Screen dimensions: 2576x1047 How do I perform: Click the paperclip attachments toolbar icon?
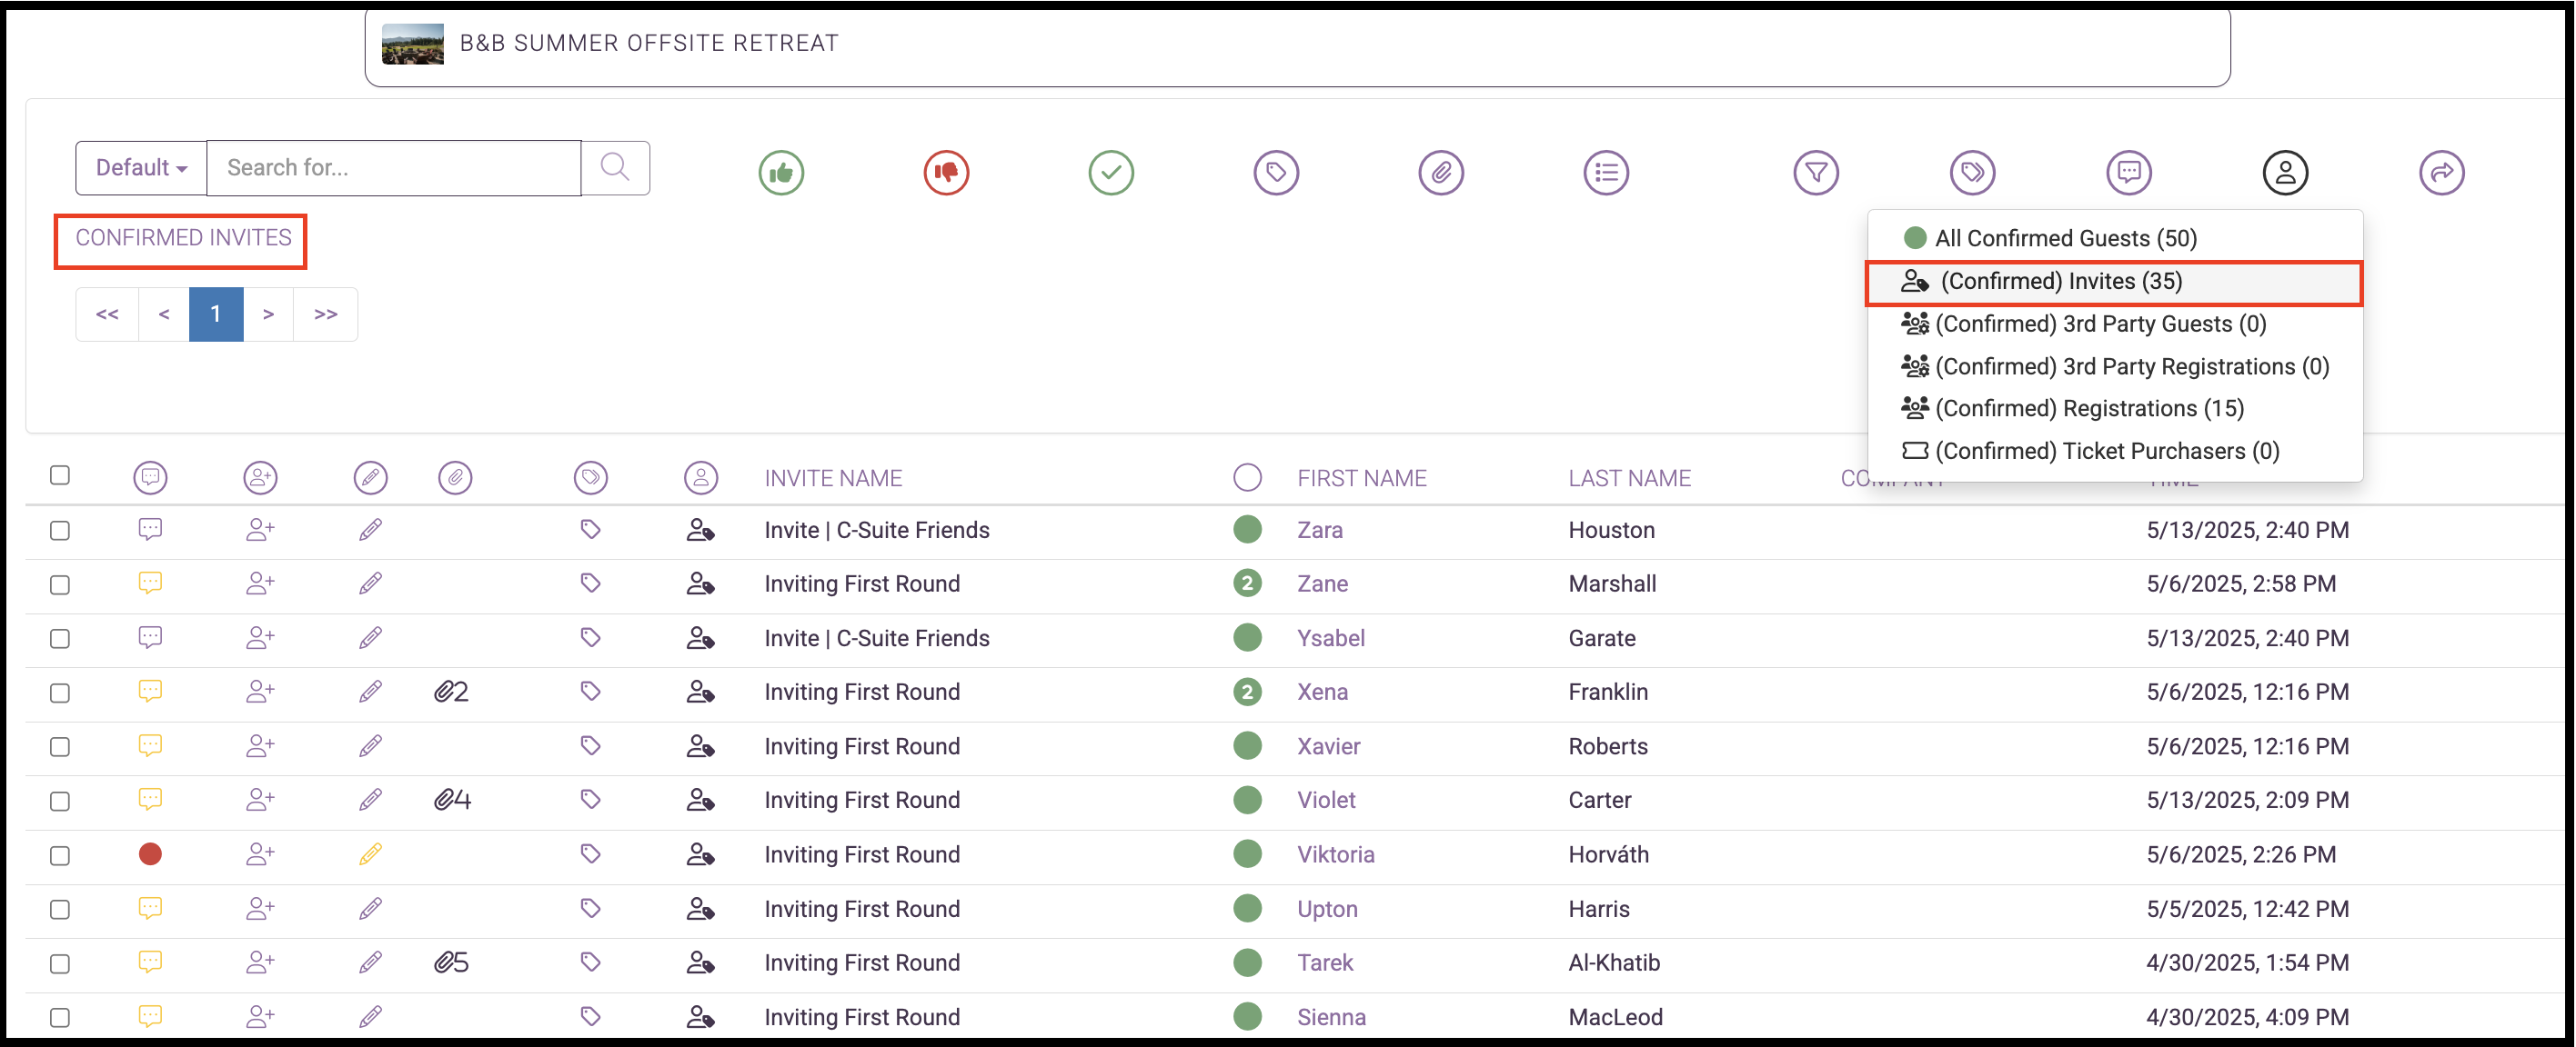click(1441, 173)
